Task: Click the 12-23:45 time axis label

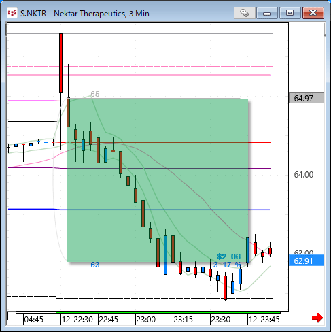Action: (x=264, y=320)
